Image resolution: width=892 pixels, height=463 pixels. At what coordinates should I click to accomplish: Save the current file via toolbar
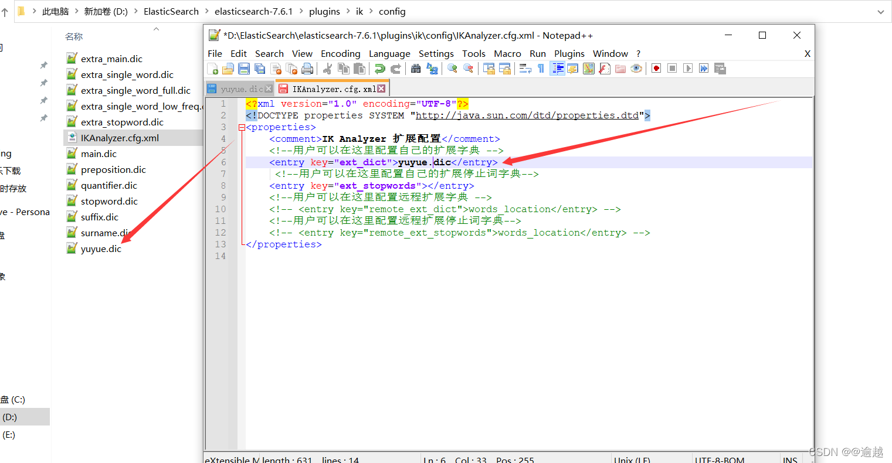(x=244, y=69)
